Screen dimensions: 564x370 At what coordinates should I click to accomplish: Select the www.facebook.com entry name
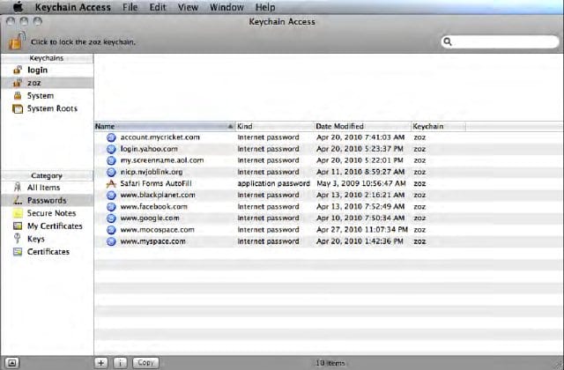(153, 207)
